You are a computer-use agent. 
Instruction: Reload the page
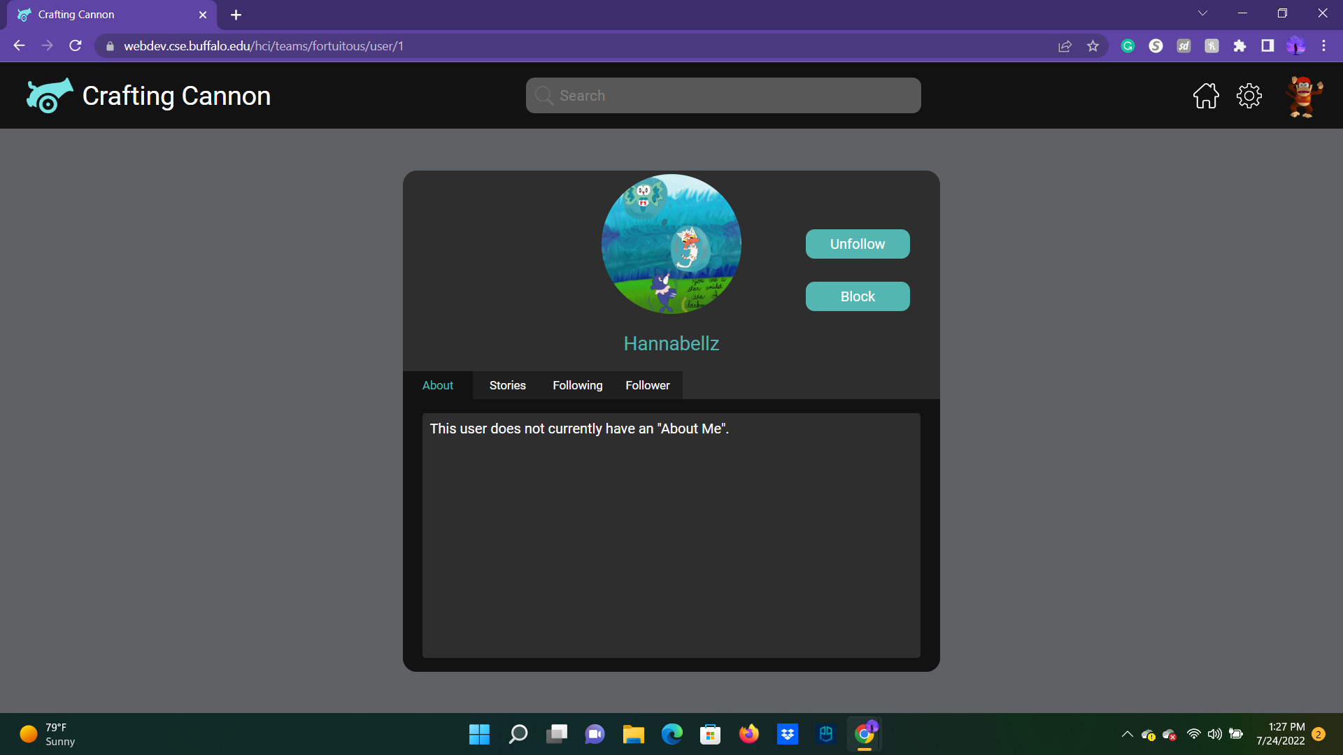[x=76, y=46]
